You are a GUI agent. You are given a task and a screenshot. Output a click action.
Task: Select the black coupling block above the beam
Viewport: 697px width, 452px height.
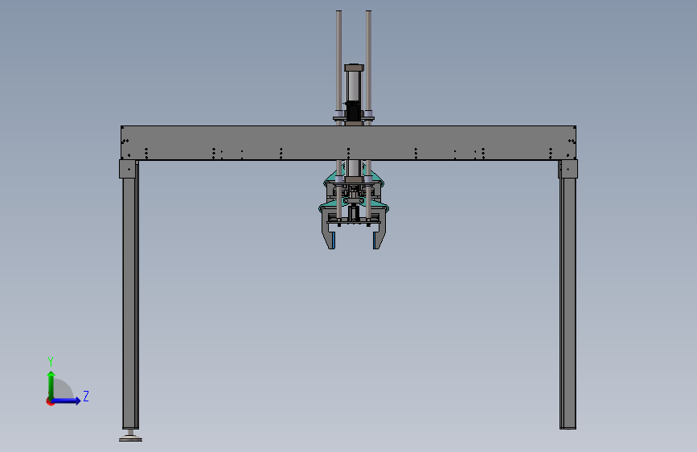pyautogui.click(x=353, y=111)
